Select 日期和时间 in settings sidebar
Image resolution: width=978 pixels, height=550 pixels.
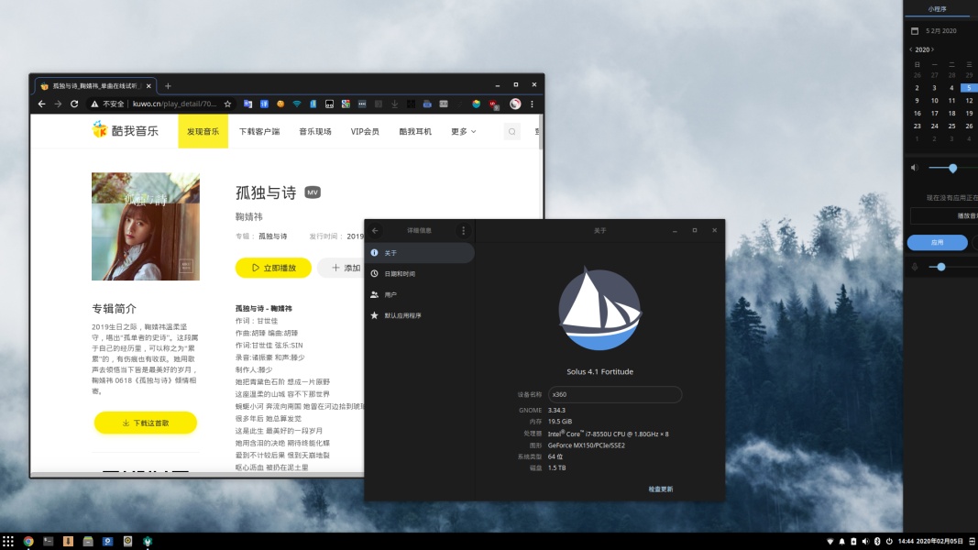(420, 274)
